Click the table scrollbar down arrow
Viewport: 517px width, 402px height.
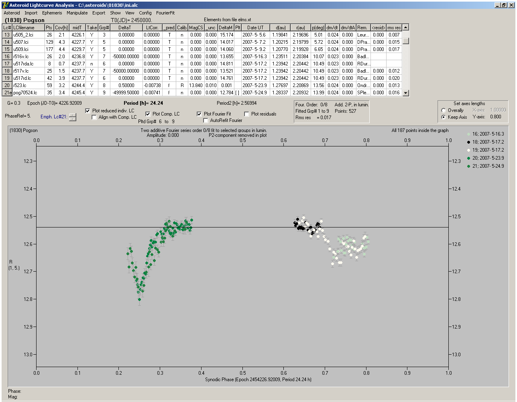(406, 93)
